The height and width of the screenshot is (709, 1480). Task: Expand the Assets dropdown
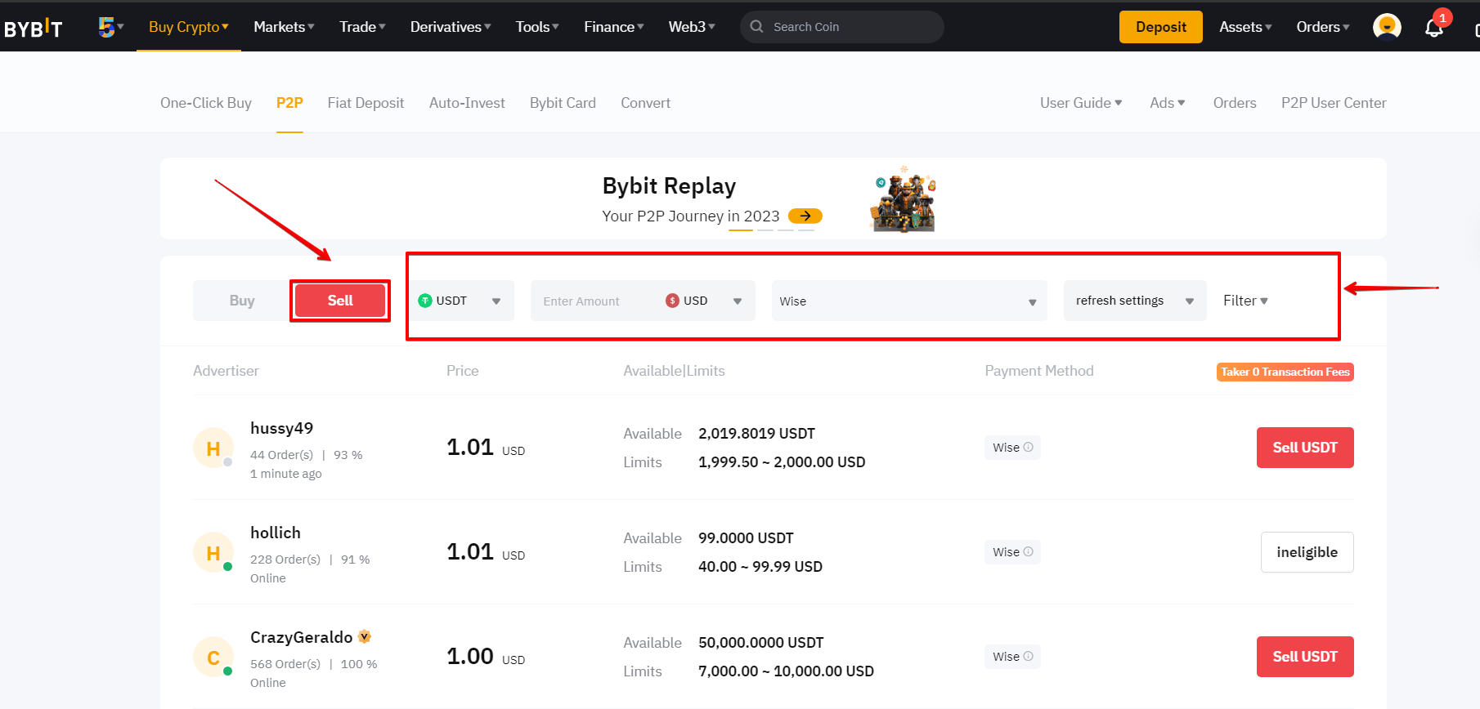[x=1245, y=27]
